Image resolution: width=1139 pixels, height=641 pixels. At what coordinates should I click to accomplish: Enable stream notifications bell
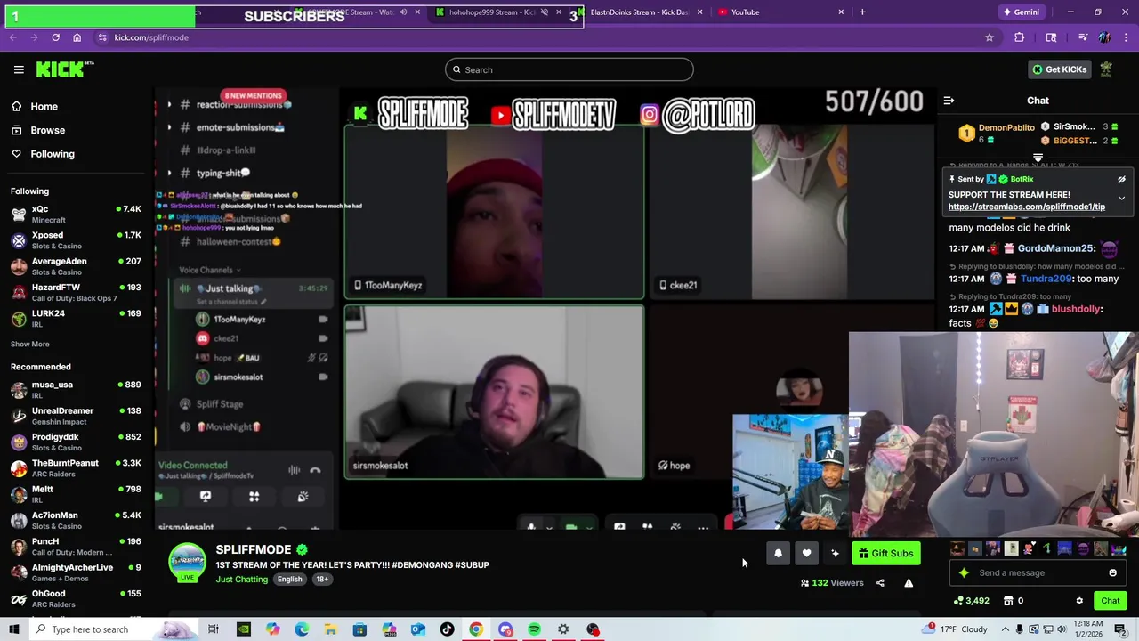point(778,554)
